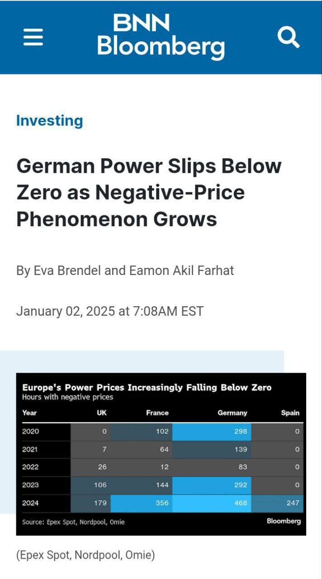Click the France column header
The width and height of the screenshot is (322, 579).
(157, 413)
